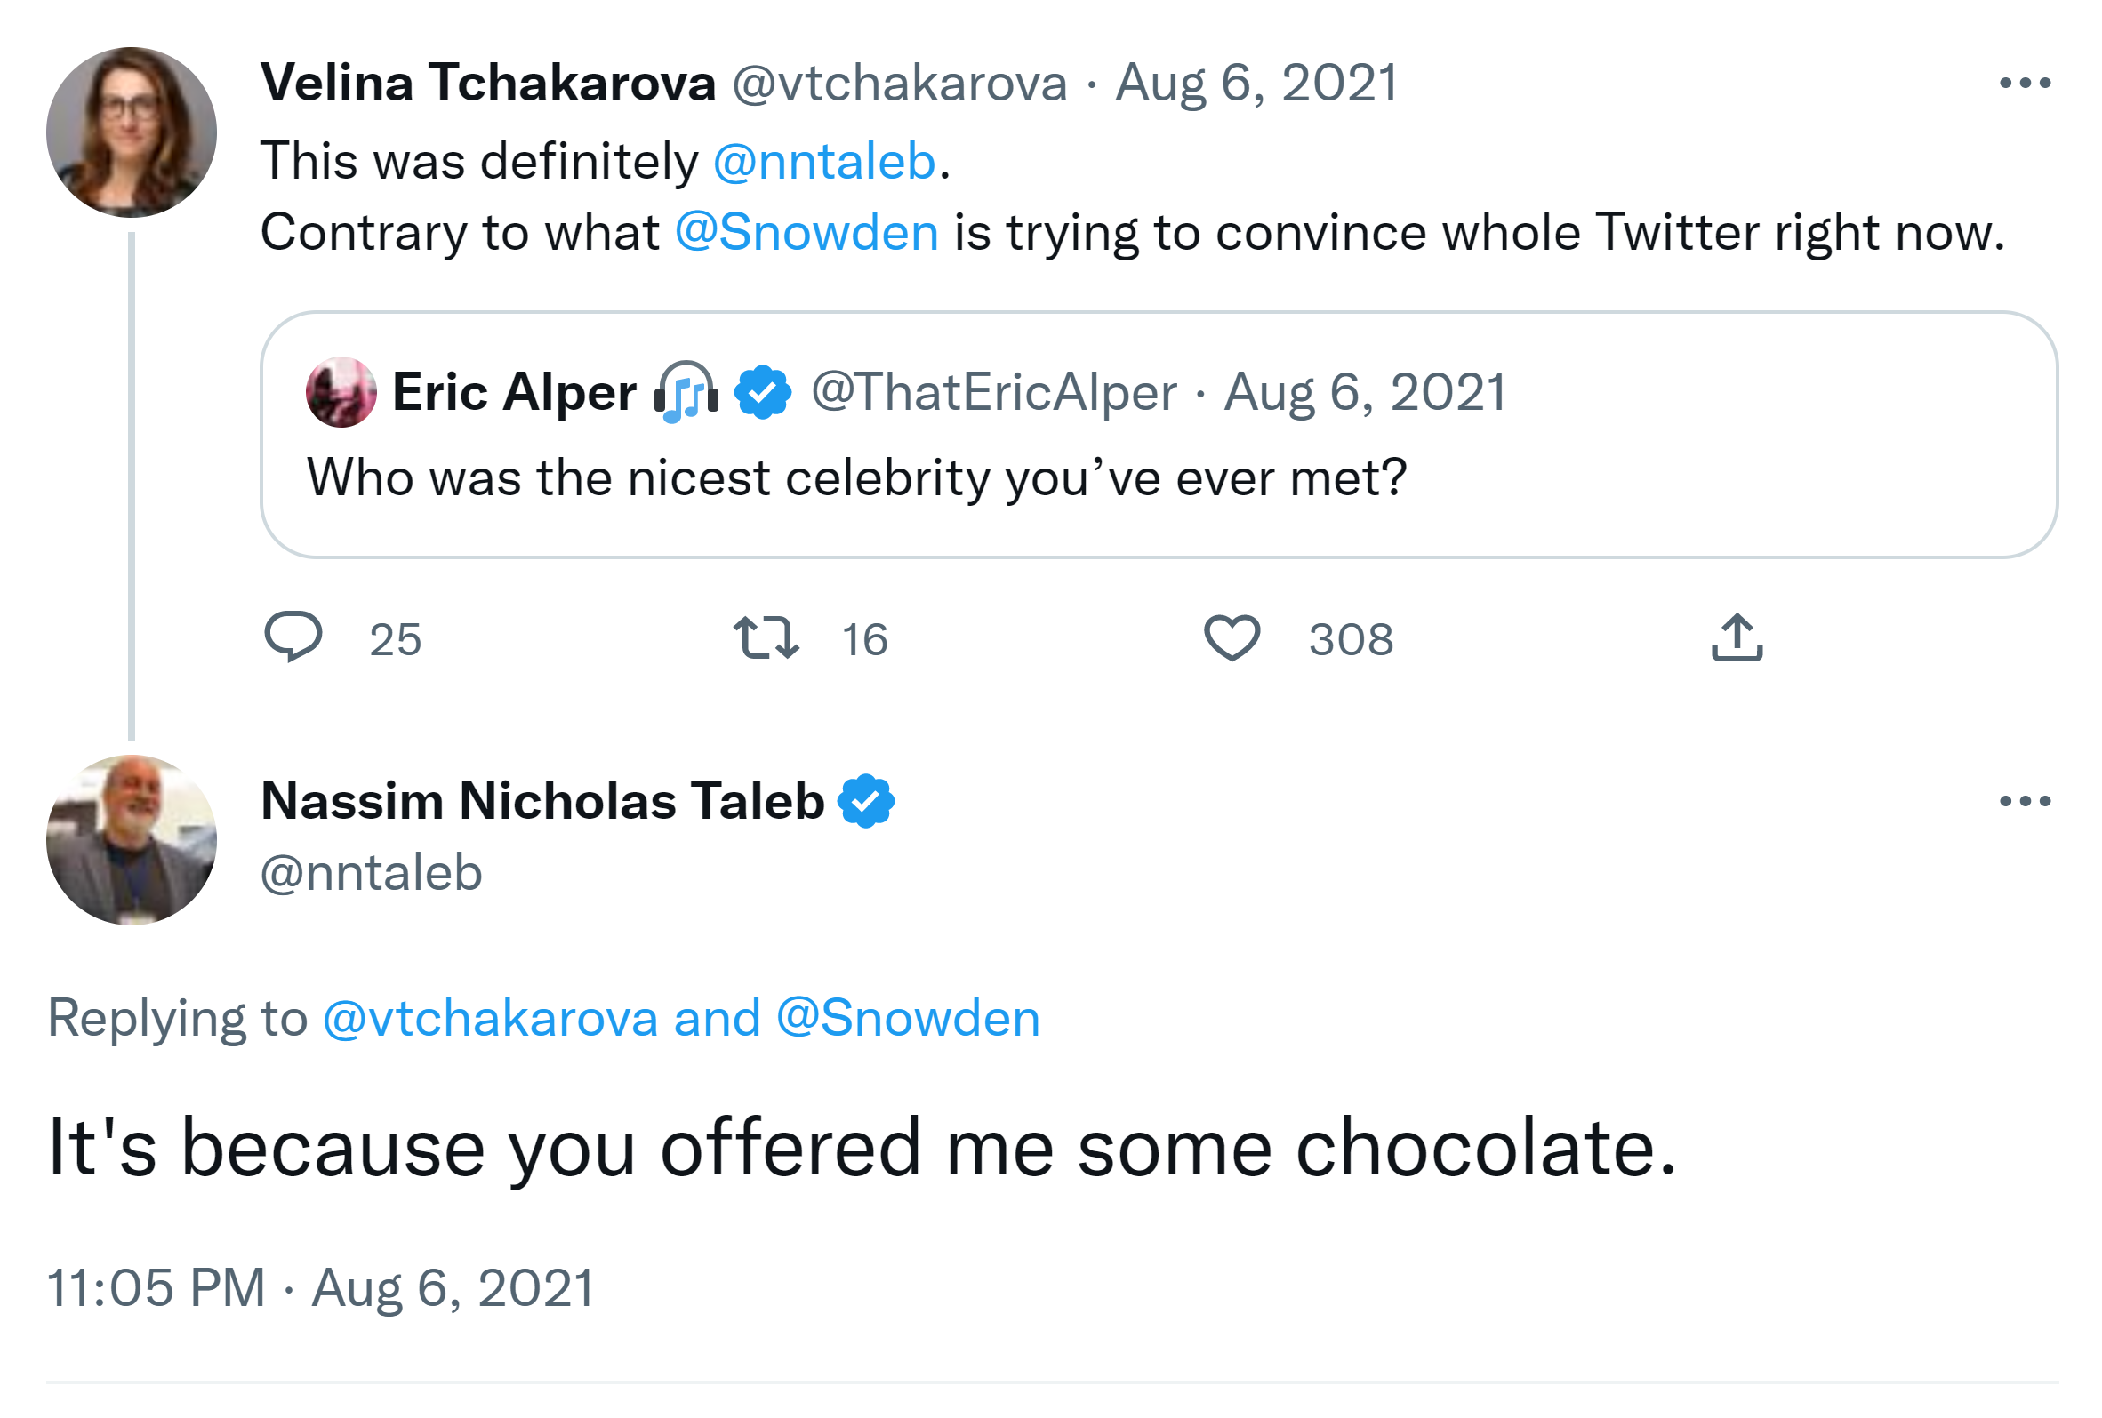The height and width of the screenshot is (1418, 2102).
Task: Open more options on Velina Tchakarova's tweet
Action: 2024,84
